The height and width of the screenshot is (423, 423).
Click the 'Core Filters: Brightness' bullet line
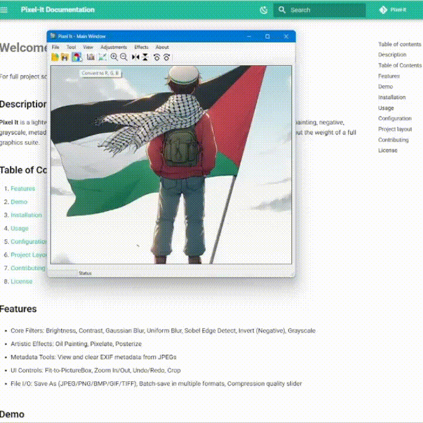[x=163, y=331]
